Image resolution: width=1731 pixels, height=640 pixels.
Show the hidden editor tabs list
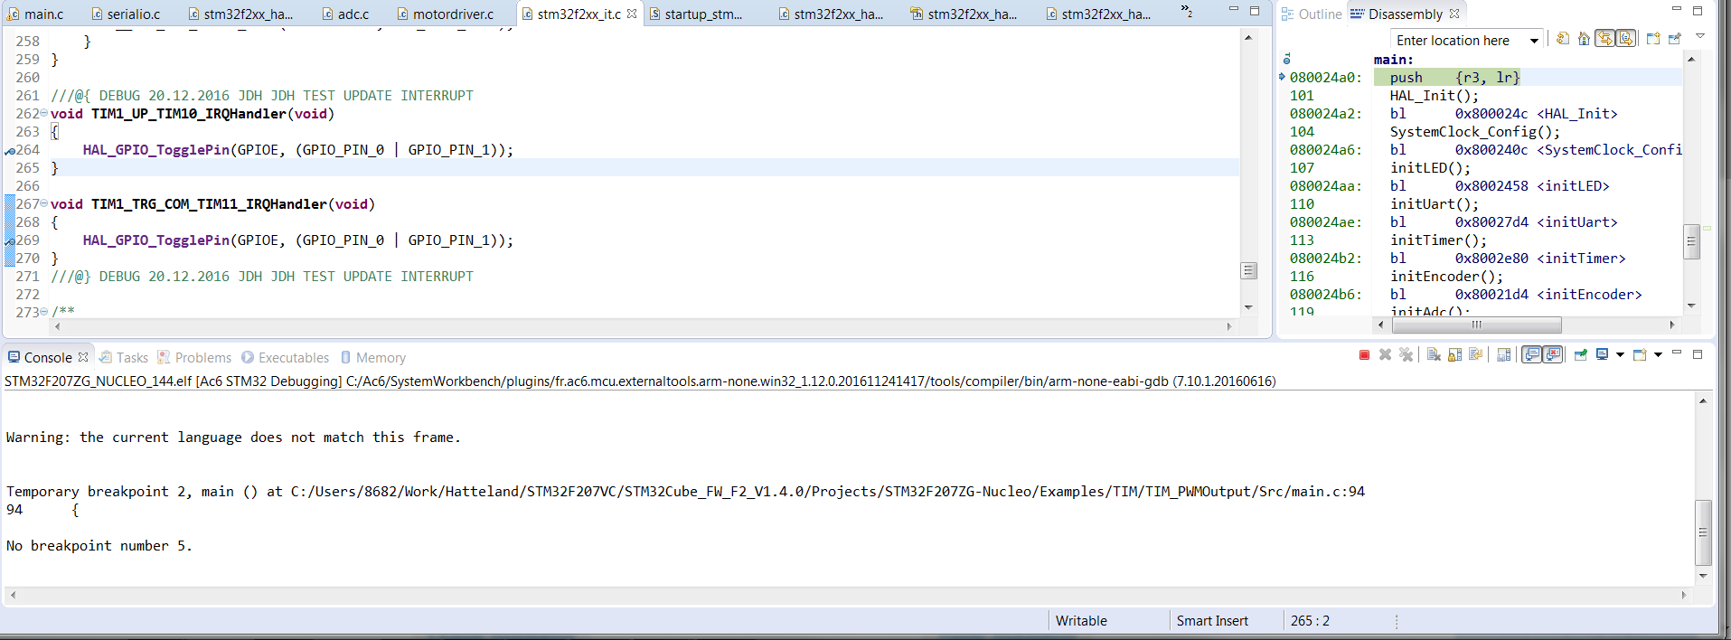(1187, 11)
